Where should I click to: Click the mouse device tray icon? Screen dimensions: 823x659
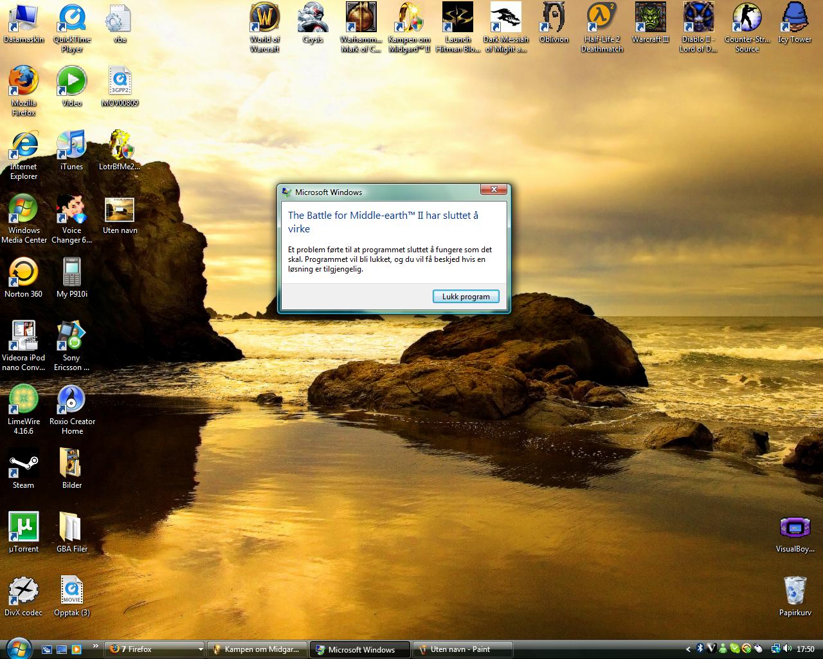pos(758,649)
